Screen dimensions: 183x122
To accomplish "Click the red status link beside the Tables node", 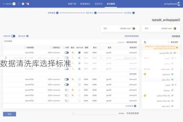I will (x=146, y=58).
